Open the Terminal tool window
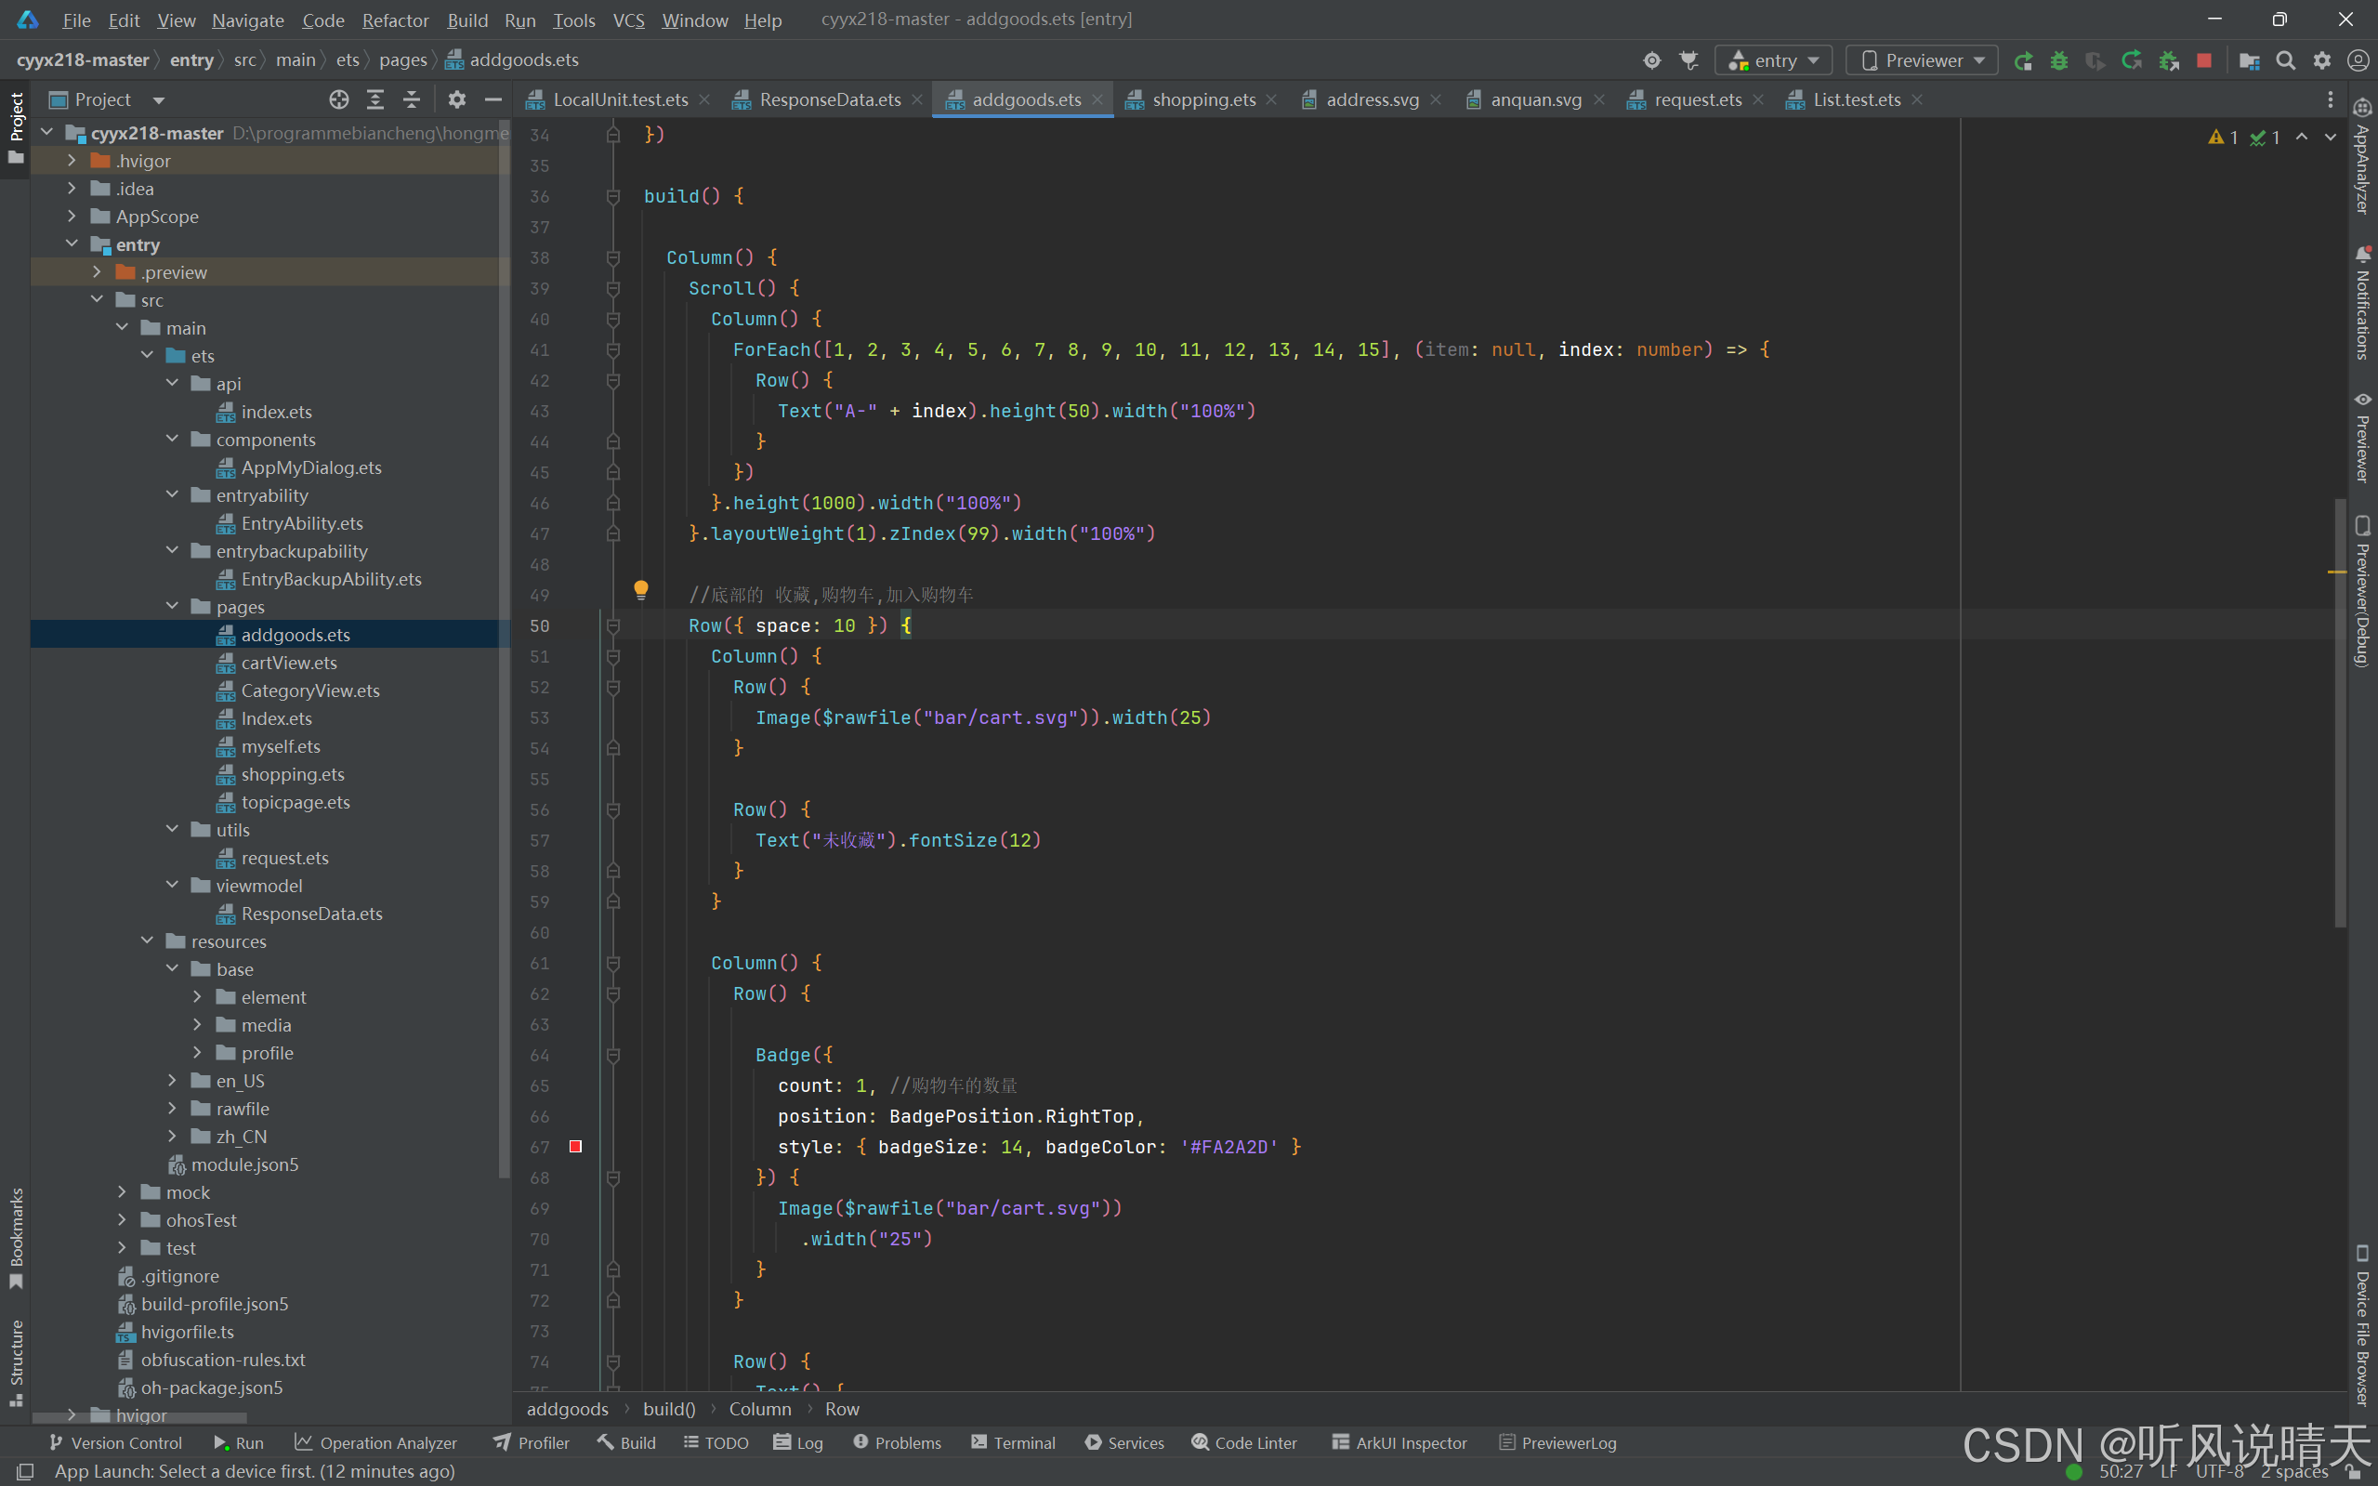 coord(1013,1441)
